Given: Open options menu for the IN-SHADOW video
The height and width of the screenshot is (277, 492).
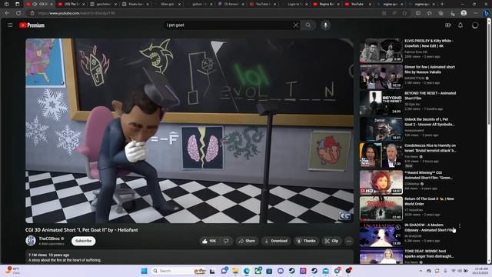Looking at the screenshot, I should pyautogui.click(x=460, y=225).
